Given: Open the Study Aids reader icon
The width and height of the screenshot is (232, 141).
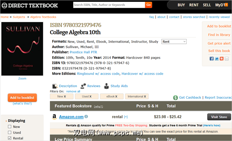Looking at the screenshot, I should click(106, 86).
